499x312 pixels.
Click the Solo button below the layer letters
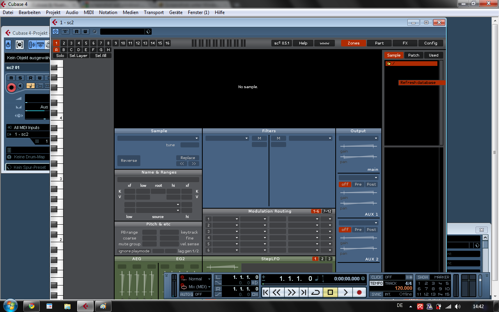pyautogui.click(x=60, y=56)
